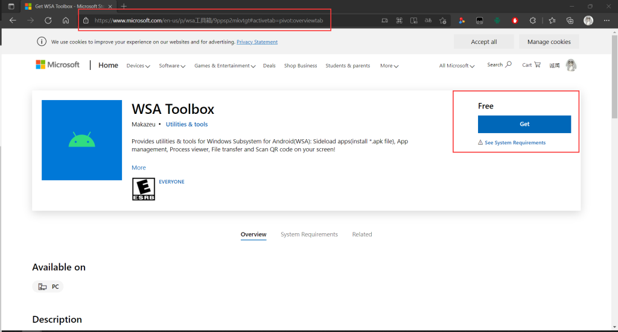This screenshot has width=618, height=332.
Task: Switch to the System Requirements tab
Action: point(309,234)
